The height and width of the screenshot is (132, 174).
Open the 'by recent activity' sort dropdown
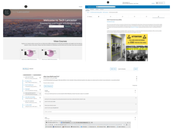(37, 75)
